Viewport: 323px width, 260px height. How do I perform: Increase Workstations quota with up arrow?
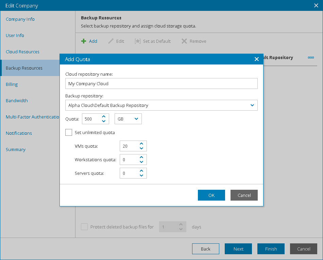click(141, 157)
